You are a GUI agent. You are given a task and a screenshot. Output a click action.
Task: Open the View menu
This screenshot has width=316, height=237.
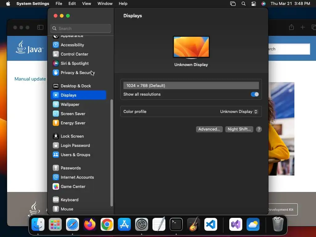87,4
